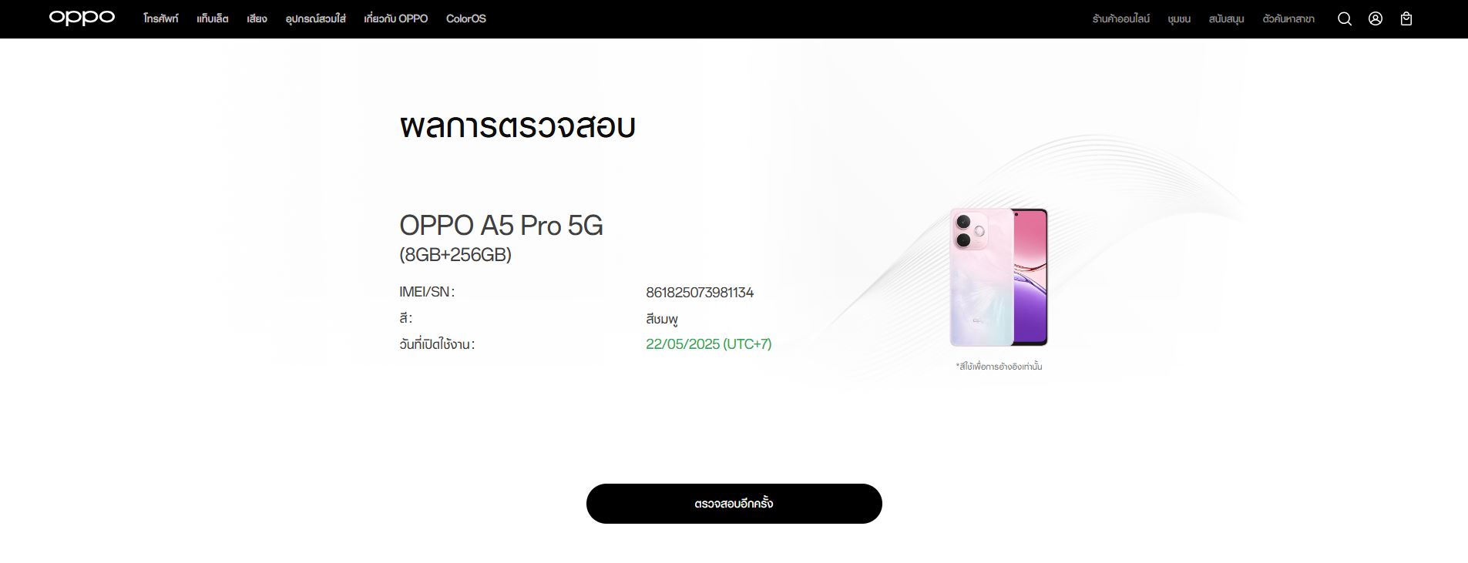Click the green activation date 22/05/2025
The width and height of the screenshot is (1468, 563).
pos(709,344)
